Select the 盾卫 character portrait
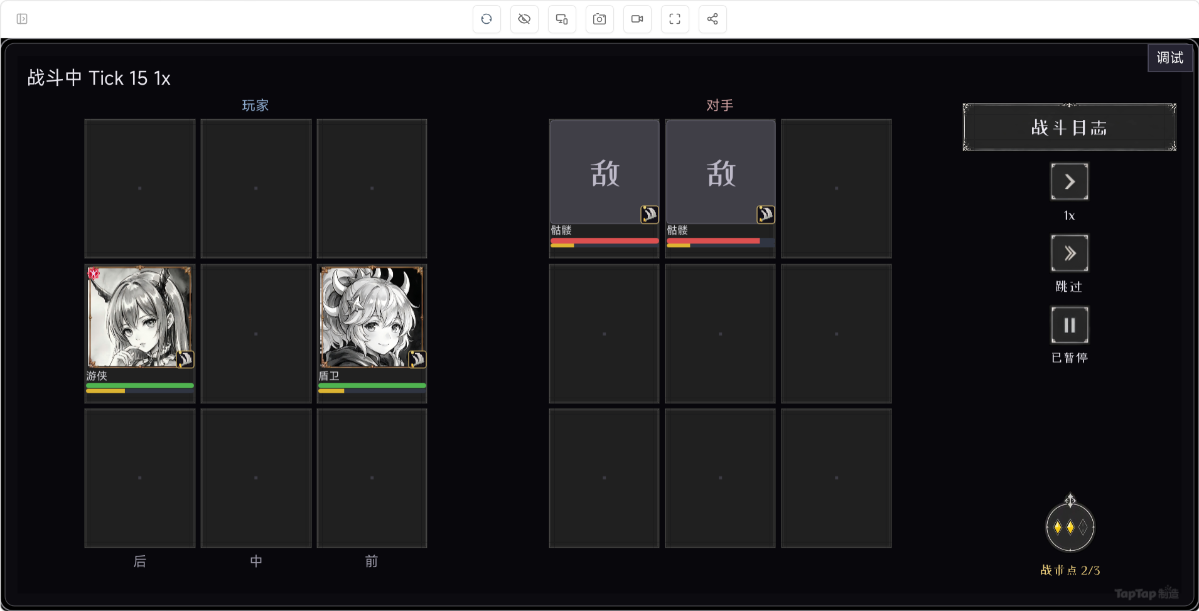Screen dimensions: 1199x611 372,317
